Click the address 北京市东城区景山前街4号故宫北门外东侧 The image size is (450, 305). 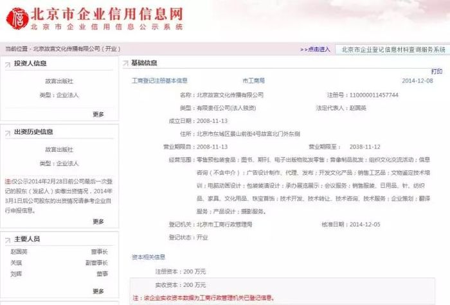pyautogui.click(x=248, y=134)
